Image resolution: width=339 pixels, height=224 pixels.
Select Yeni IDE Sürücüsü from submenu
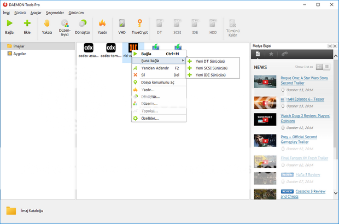[213, 75]
